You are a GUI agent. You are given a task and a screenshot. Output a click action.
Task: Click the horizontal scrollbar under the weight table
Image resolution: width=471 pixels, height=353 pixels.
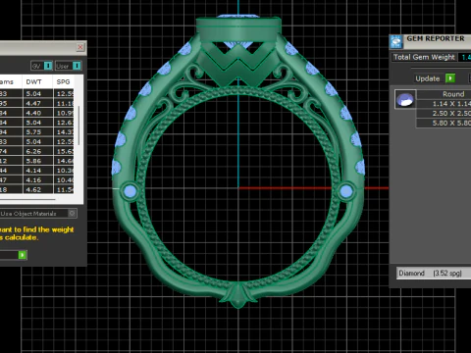(x=27, y=199)
